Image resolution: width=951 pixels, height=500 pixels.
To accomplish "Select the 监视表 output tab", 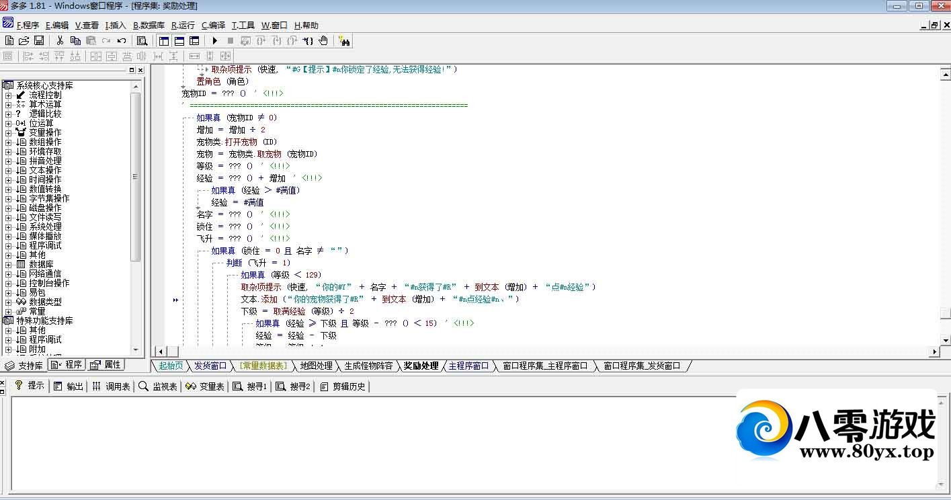I will click(158, 386).
